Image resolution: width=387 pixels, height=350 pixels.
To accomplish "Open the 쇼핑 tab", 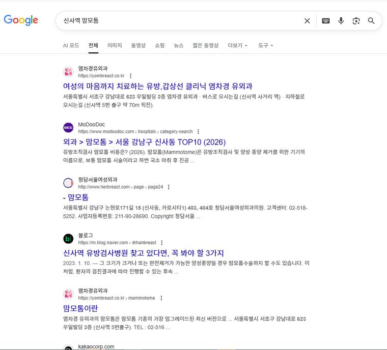I will coord(160,45).
